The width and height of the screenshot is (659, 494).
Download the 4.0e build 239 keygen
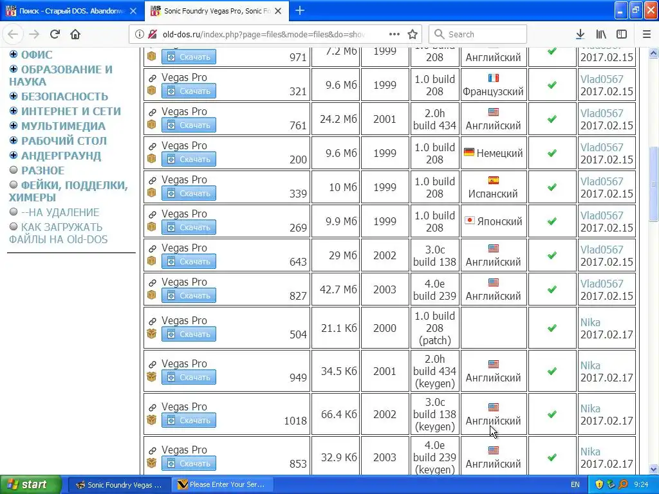click(189, 463)
